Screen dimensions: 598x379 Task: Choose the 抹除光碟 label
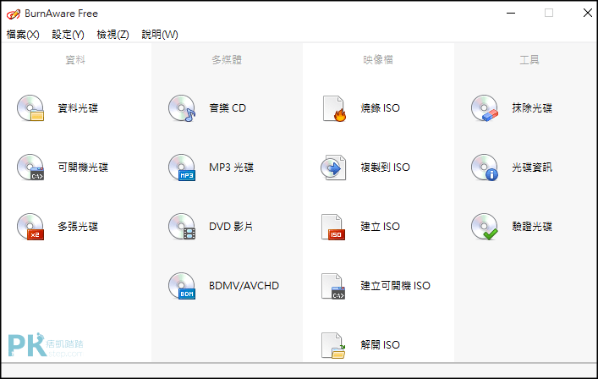tap(532, 108)
